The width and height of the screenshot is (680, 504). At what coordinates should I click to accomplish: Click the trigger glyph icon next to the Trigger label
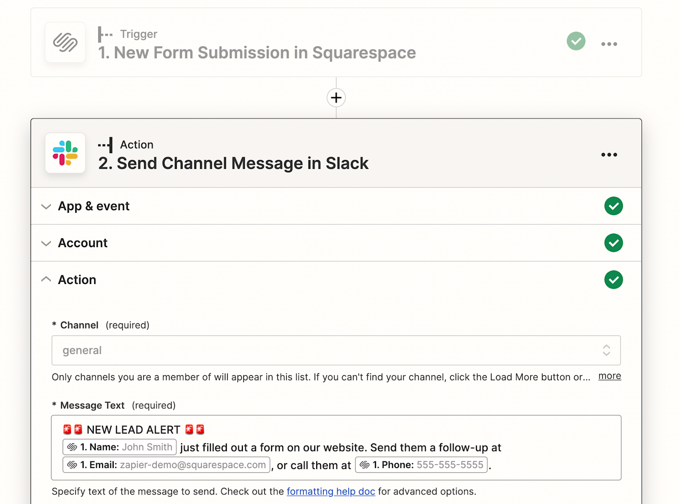click(105, 34)
